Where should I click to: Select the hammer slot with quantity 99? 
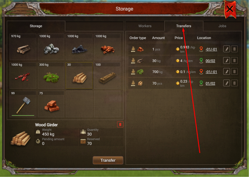(x=23, y=104)
